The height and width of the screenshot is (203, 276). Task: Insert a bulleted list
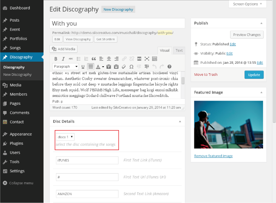[x=78, y=59]
